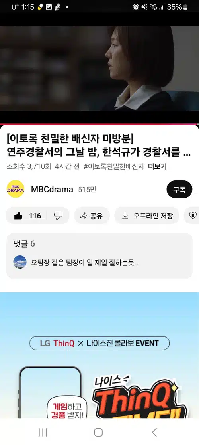
Task: Open hashtag #이토록친밀한배신자
Action: 114,166
